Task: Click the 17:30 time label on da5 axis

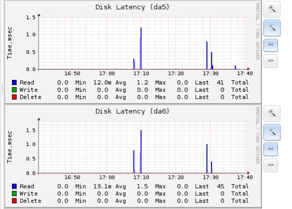Action: (x=210, y=74)
